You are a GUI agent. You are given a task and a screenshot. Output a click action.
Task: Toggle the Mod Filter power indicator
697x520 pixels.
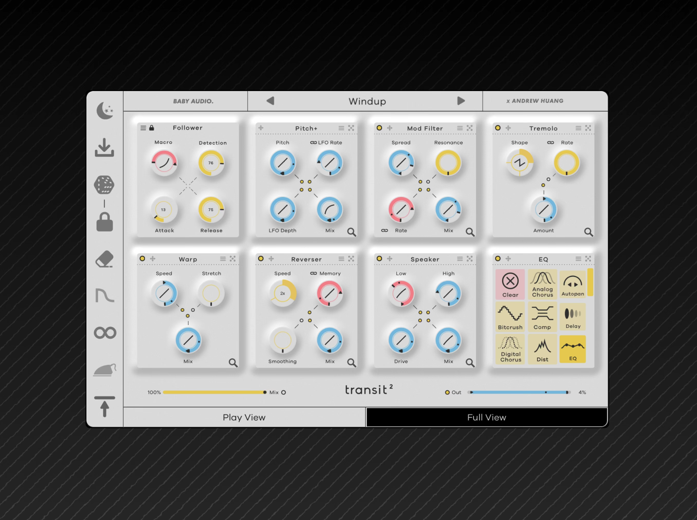click(379, 128)
